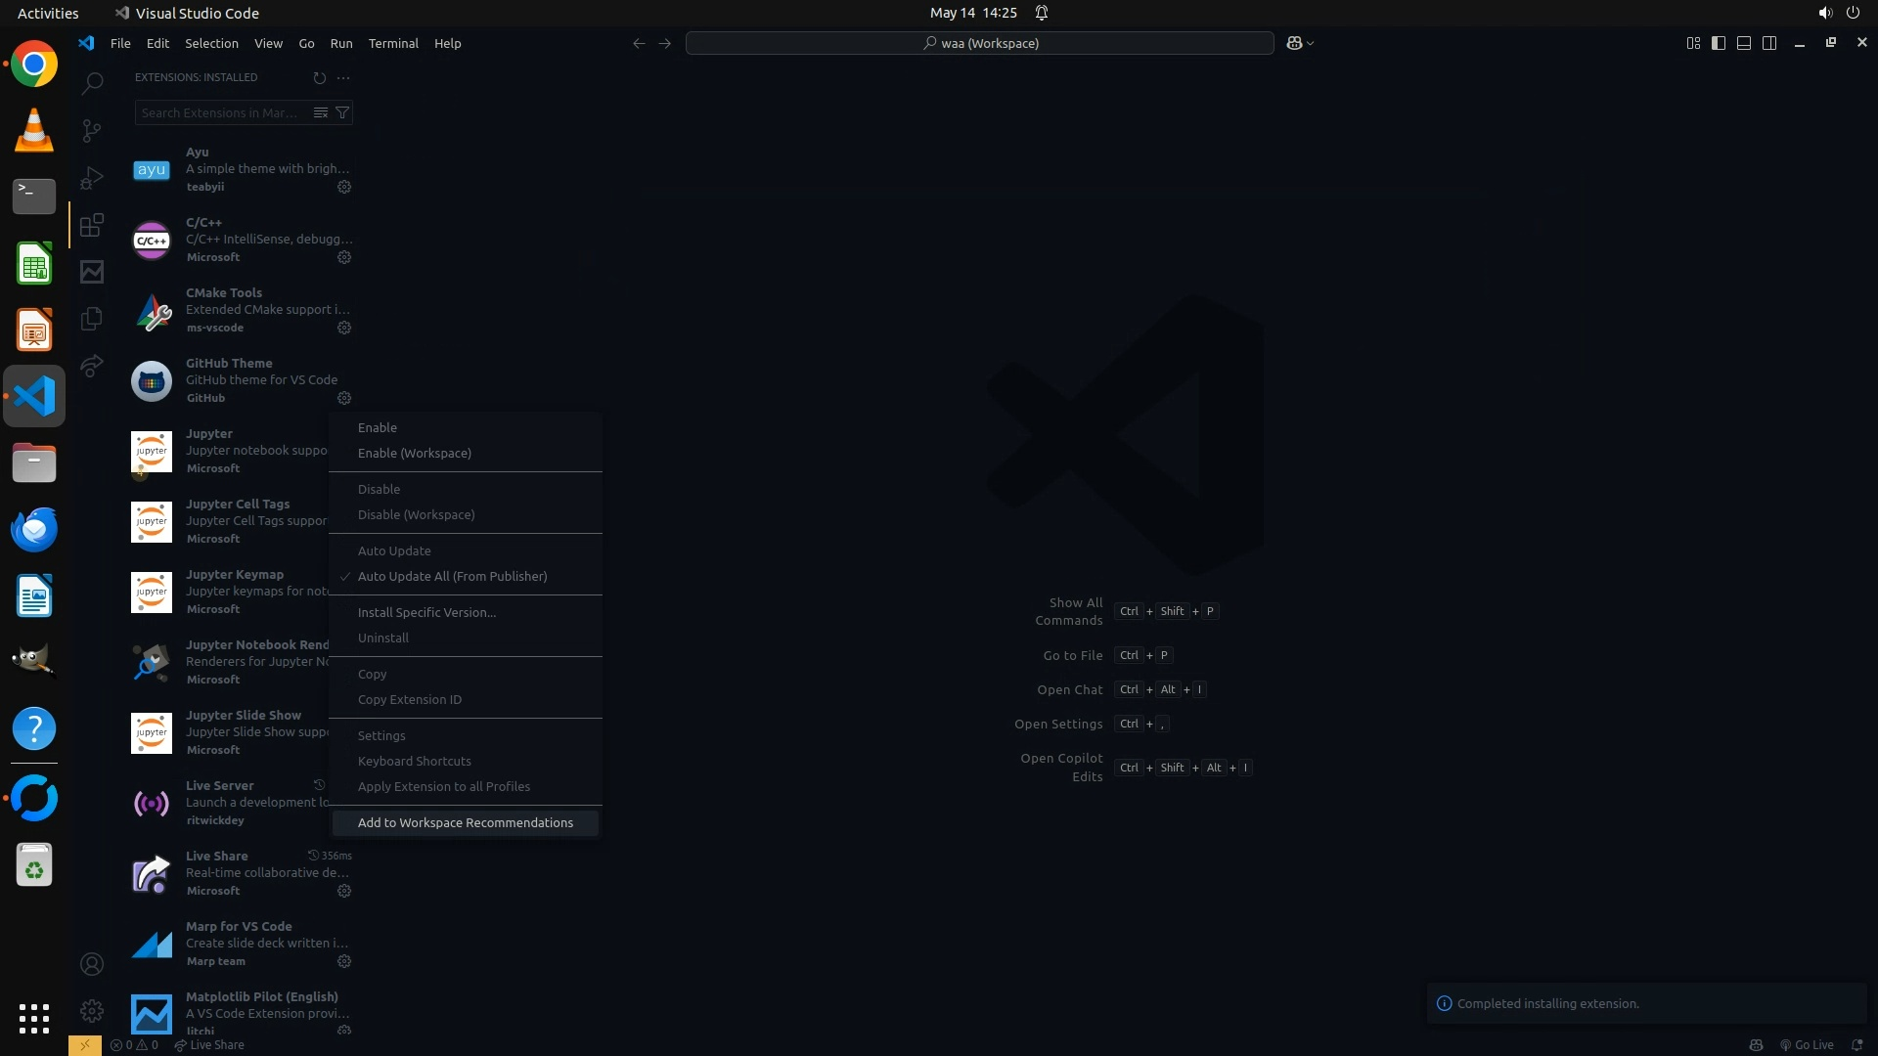The width and height of the screenshot is (1878, 1056).
Task: Refresh the installed extensions list
Action: tap(319, 77)
